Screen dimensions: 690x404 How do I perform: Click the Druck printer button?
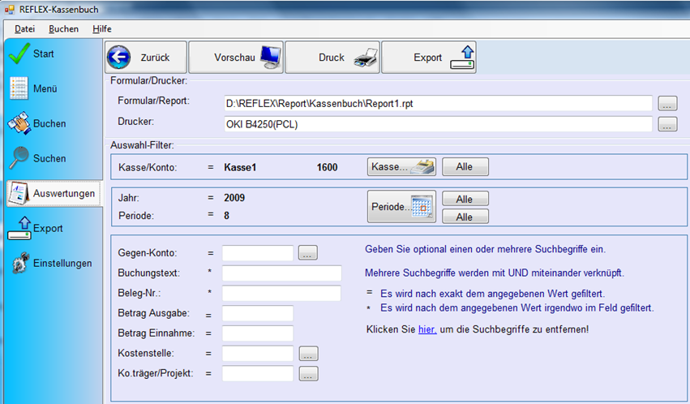332,58
